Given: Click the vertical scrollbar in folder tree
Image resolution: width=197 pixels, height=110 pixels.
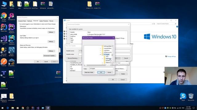Looking at the screenshot, I should 112,55.
